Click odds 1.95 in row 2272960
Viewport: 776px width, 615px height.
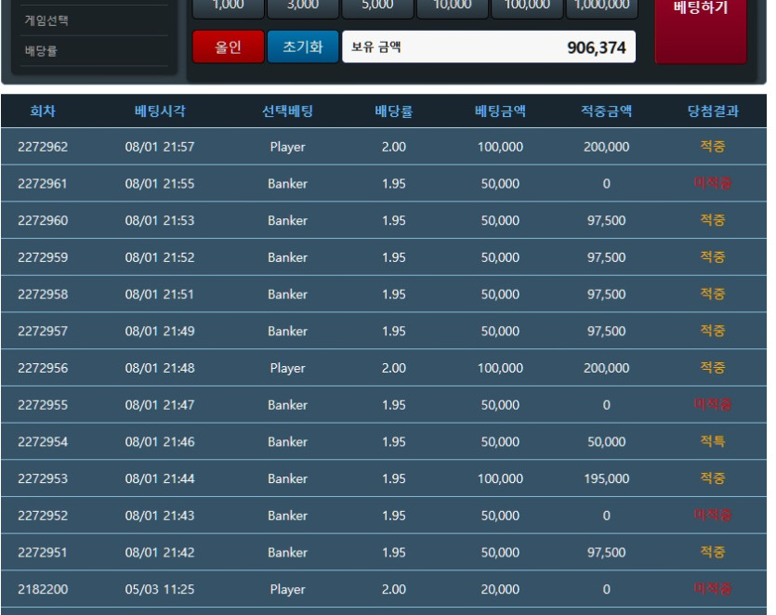tap(394, 221)
